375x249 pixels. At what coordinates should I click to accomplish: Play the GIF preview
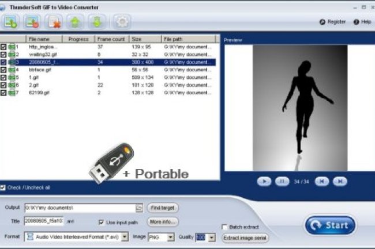(264, 181)
